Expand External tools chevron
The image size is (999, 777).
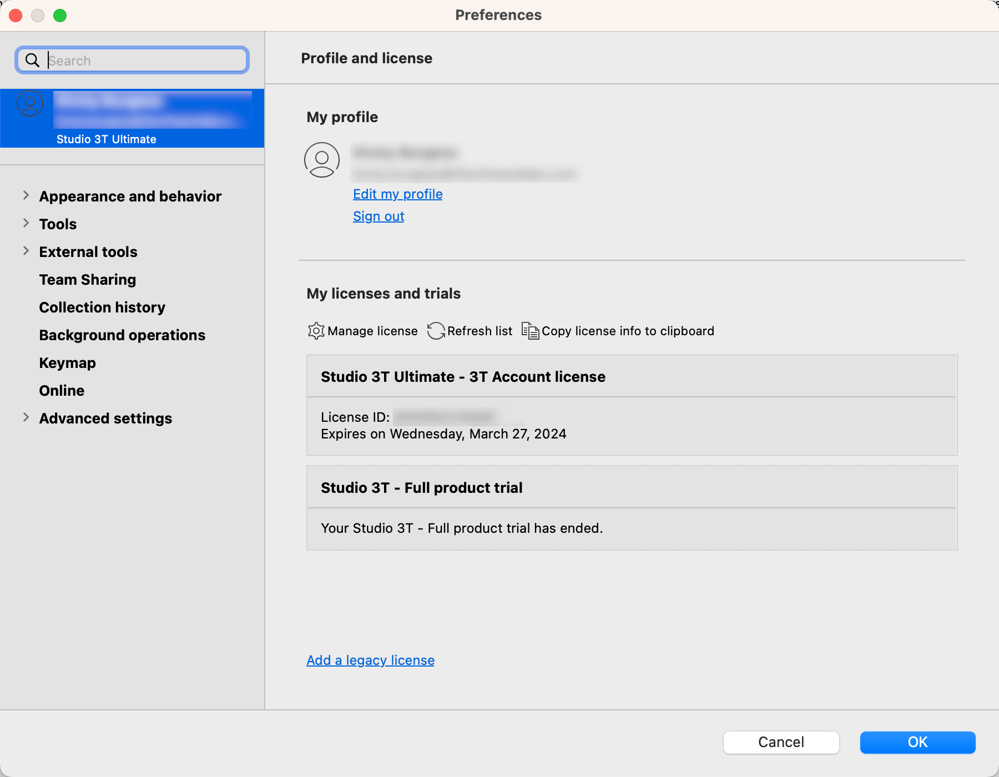coord(26,251)
